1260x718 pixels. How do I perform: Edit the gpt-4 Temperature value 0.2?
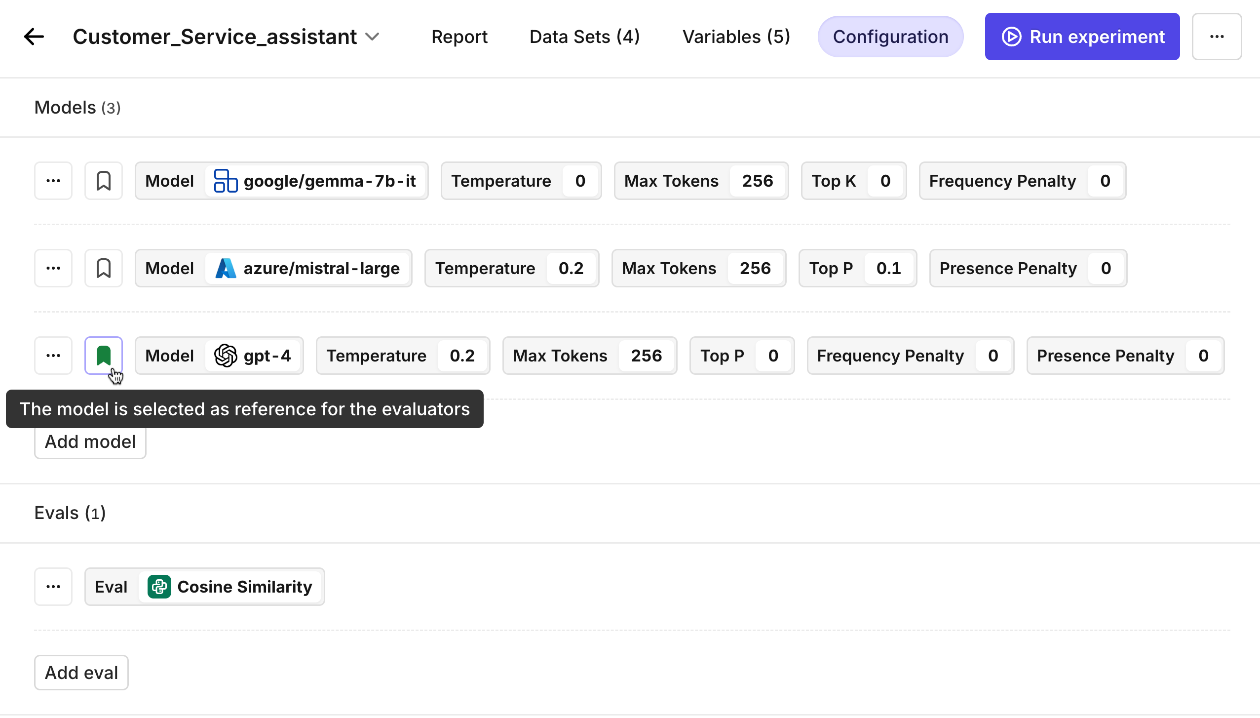462,356
